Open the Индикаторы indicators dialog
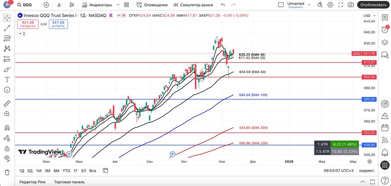The height and width of the screenshot is (186, 391). [97, 5]
